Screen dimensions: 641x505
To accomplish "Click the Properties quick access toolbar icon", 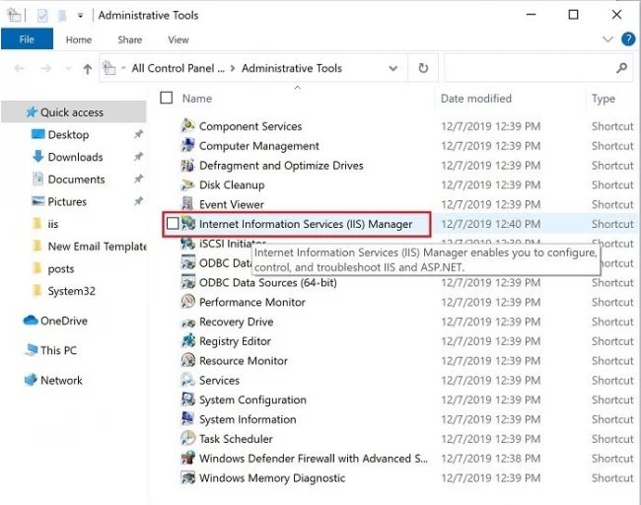I will click(42, 16).
